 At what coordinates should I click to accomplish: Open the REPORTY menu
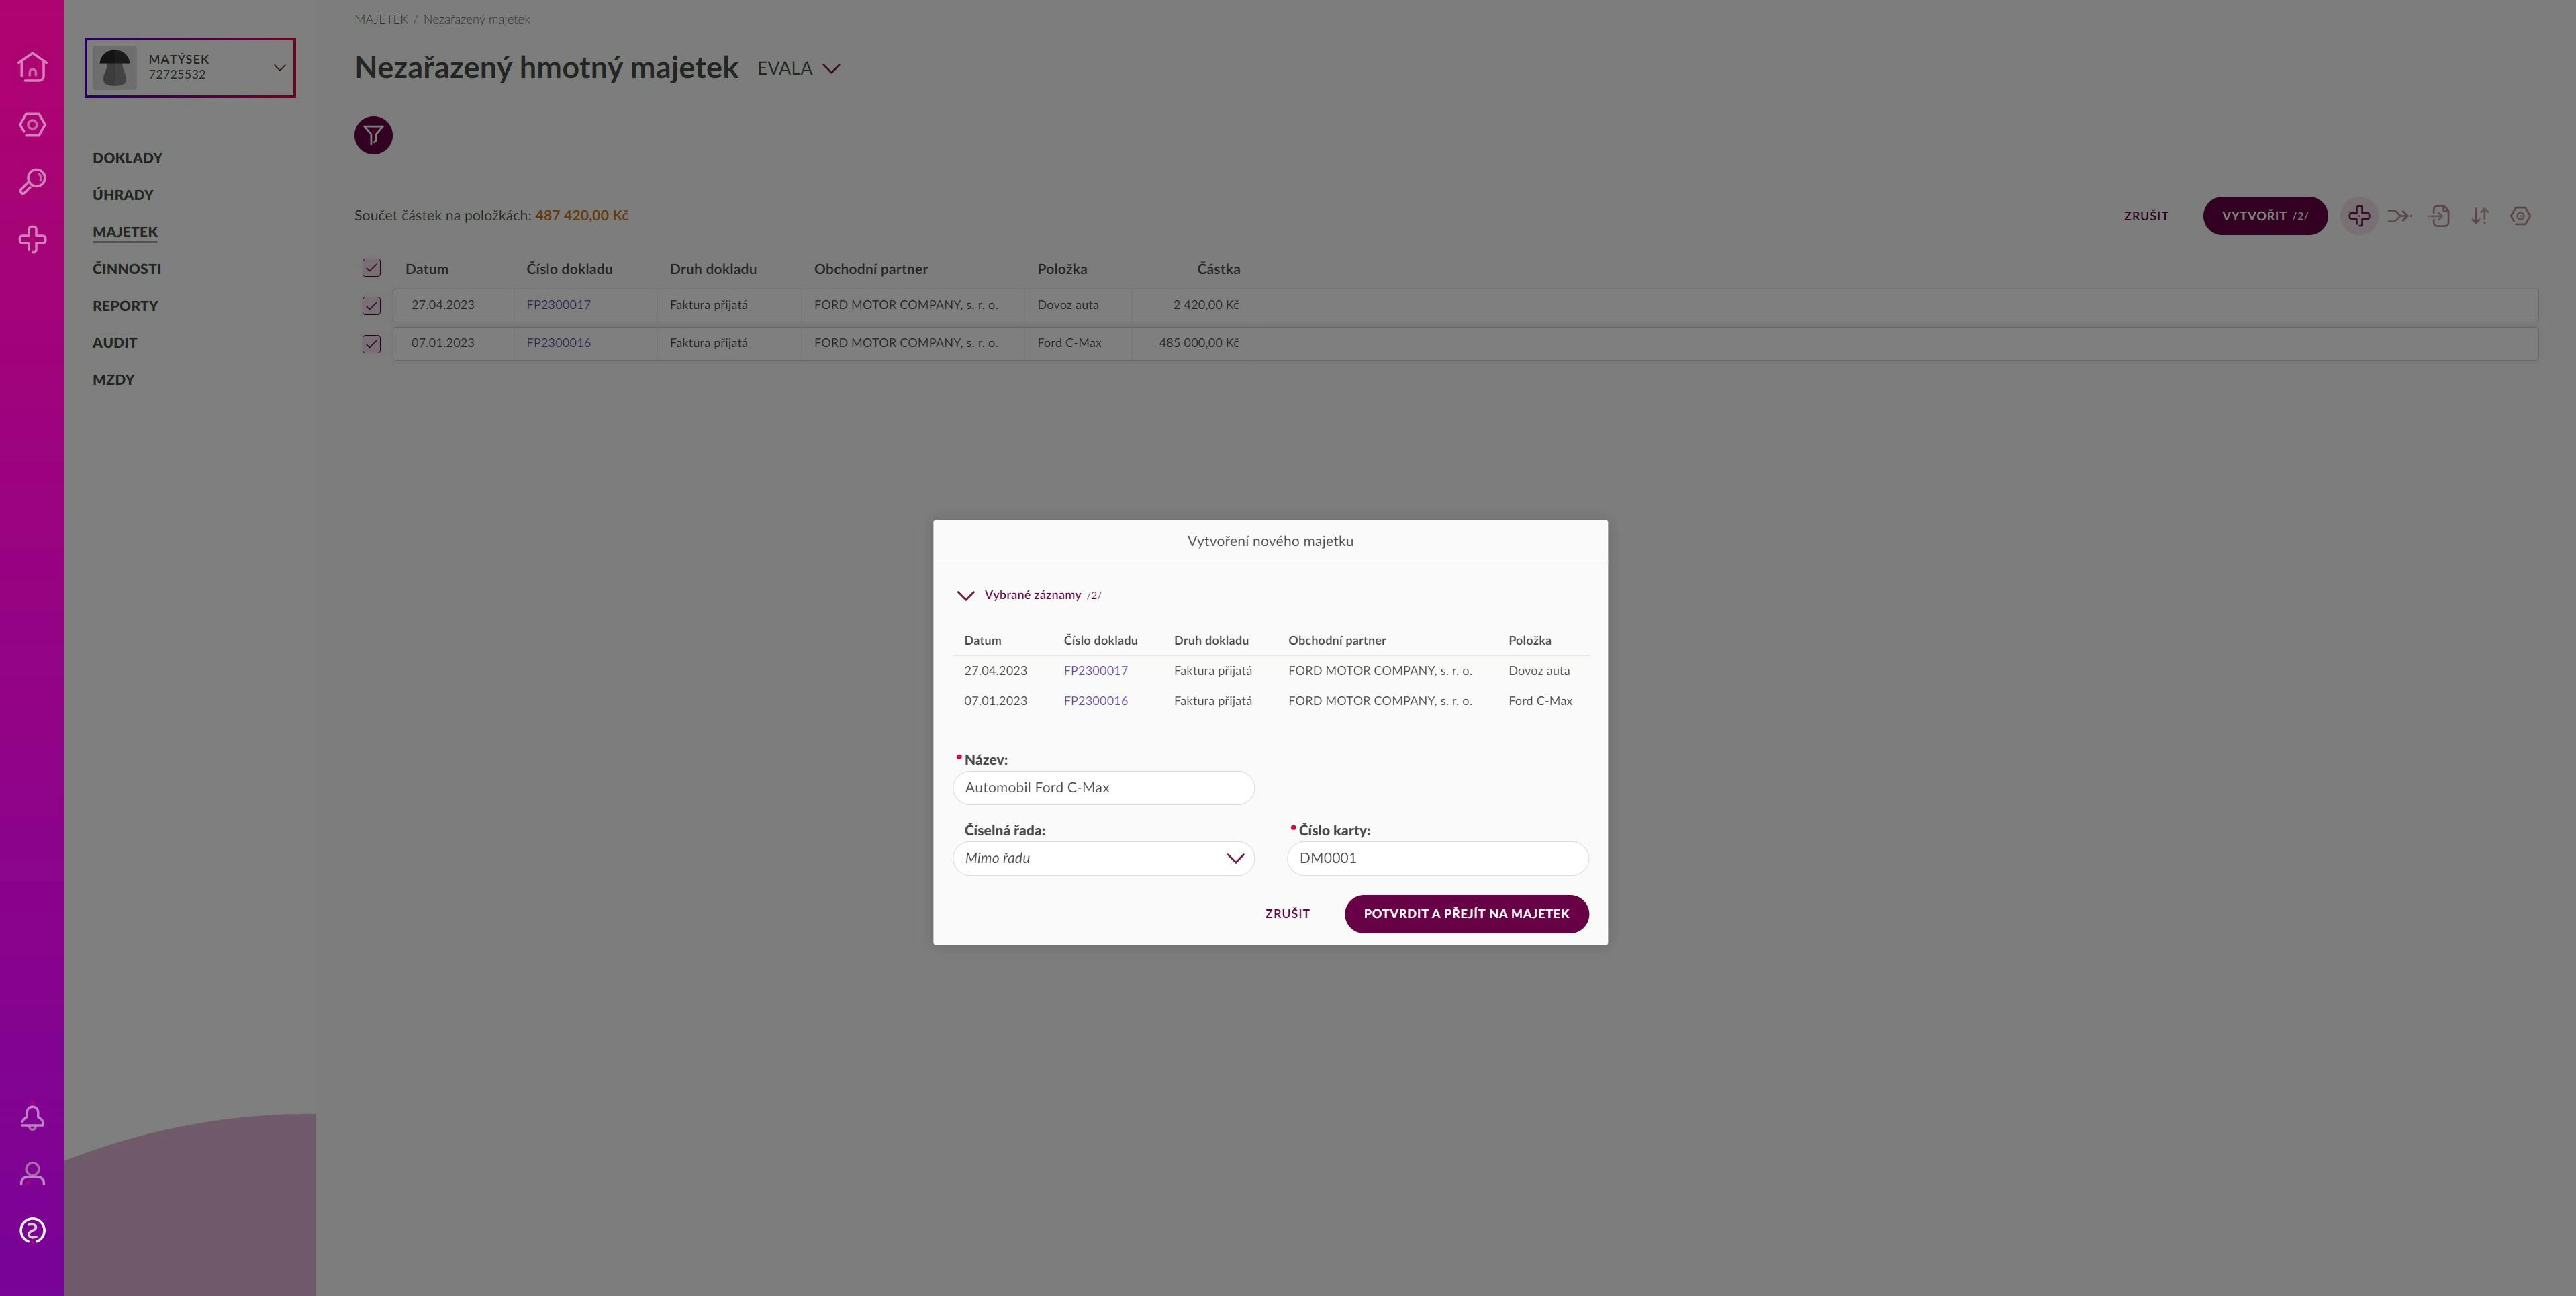tap(125, 306)
